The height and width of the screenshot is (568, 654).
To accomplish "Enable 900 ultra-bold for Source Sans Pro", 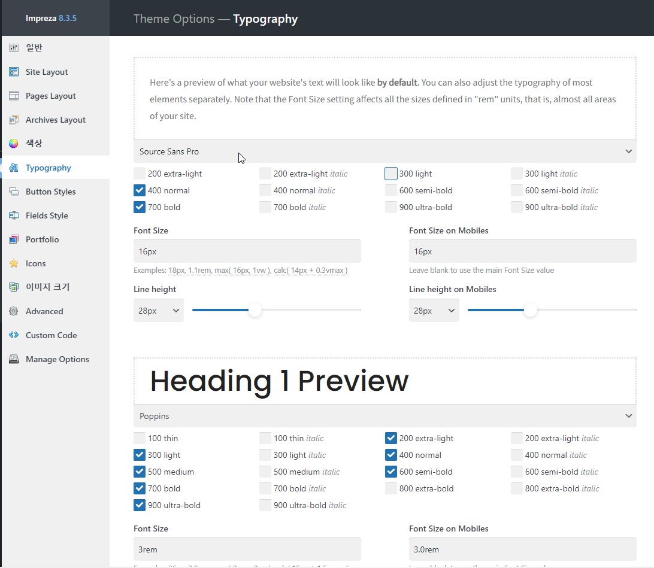I will [391, 207].
